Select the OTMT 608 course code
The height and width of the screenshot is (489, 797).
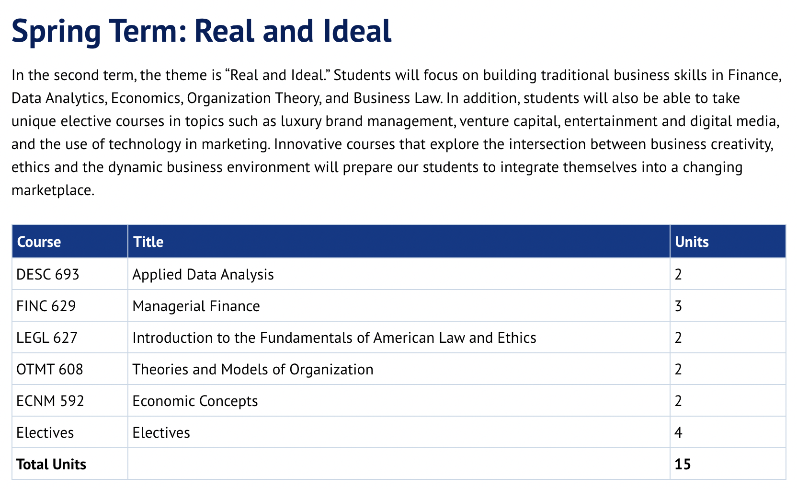pos(49,369)
